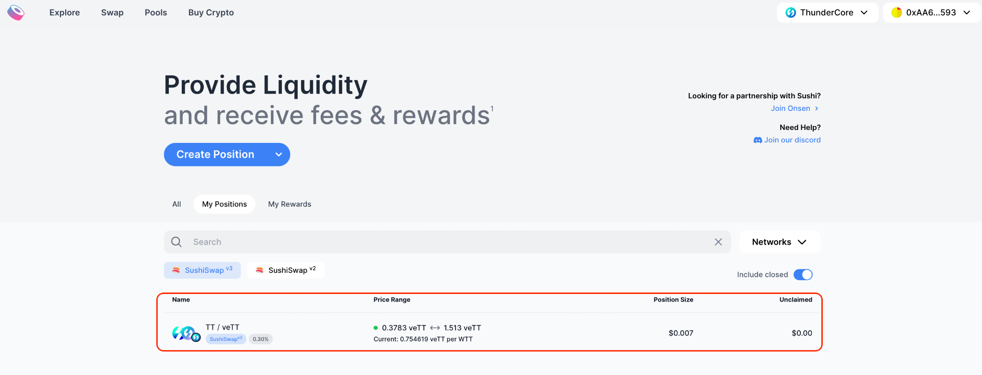
Task: Click the wallet avatar icon
Action: (x=897, y=12)
